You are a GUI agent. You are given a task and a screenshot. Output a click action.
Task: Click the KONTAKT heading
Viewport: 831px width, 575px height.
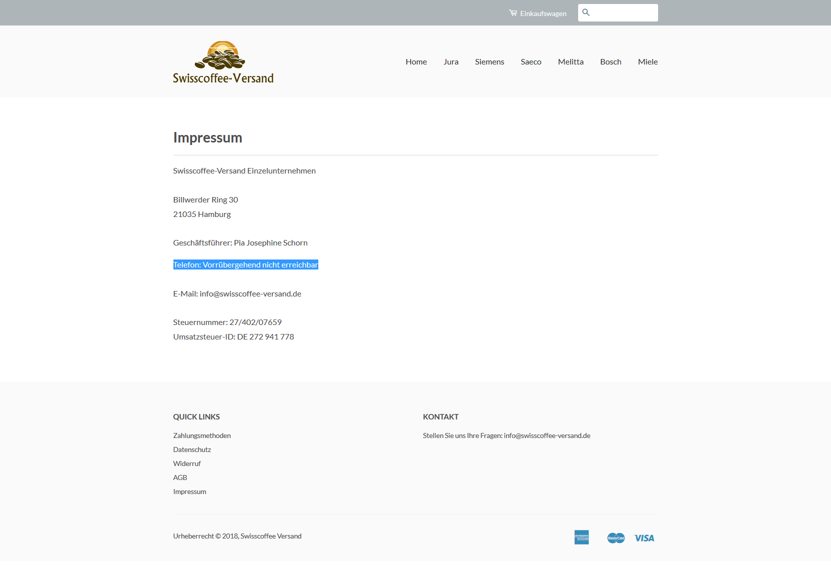point(441,417)
